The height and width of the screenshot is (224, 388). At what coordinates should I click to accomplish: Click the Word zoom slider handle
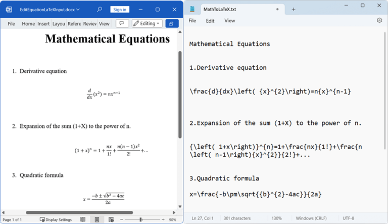(140, 219)
